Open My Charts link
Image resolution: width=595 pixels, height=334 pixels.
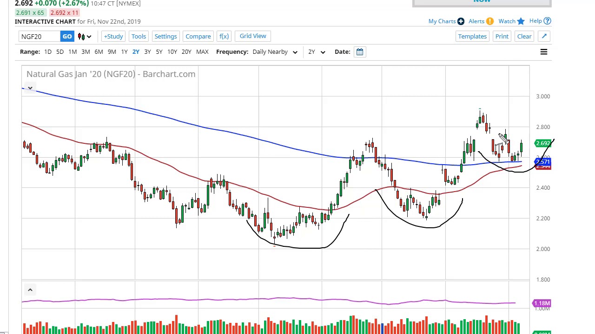tap(442, 21)
